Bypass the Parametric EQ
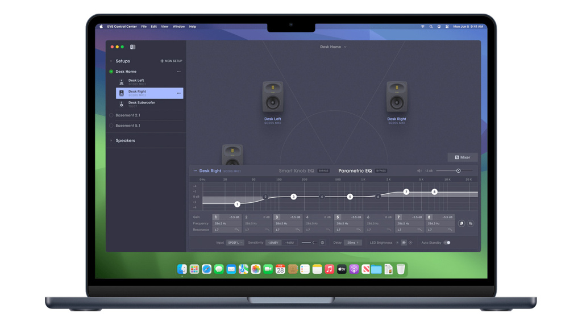582x321 pixels. coord(381,170)
